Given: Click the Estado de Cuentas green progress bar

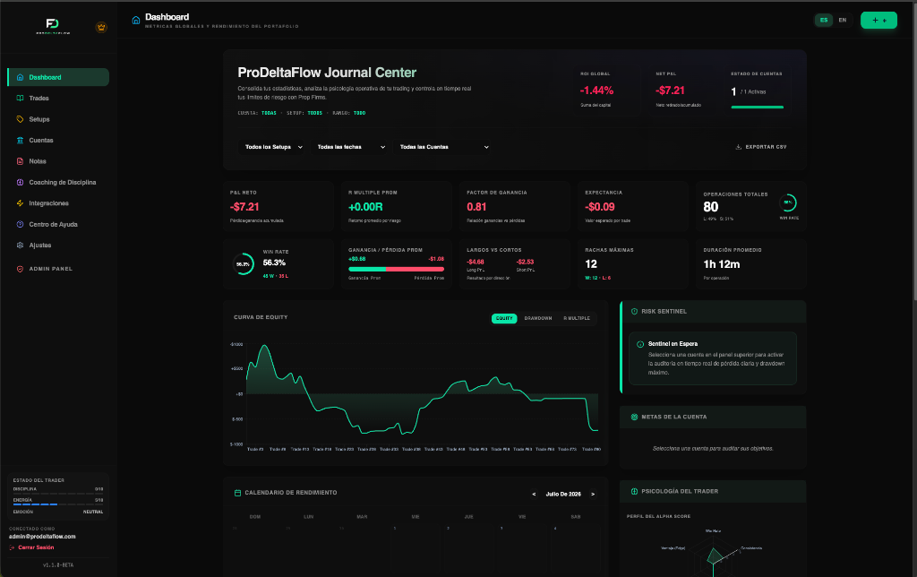Looking at the screenshot, I should click(x=757, y=108).
